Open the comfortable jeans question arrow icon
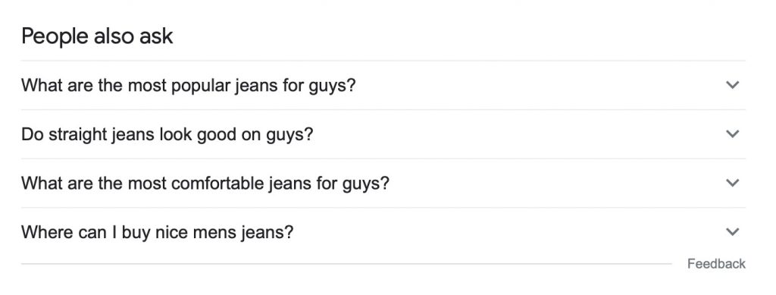 pyautogui.click(x=732, y=183)
